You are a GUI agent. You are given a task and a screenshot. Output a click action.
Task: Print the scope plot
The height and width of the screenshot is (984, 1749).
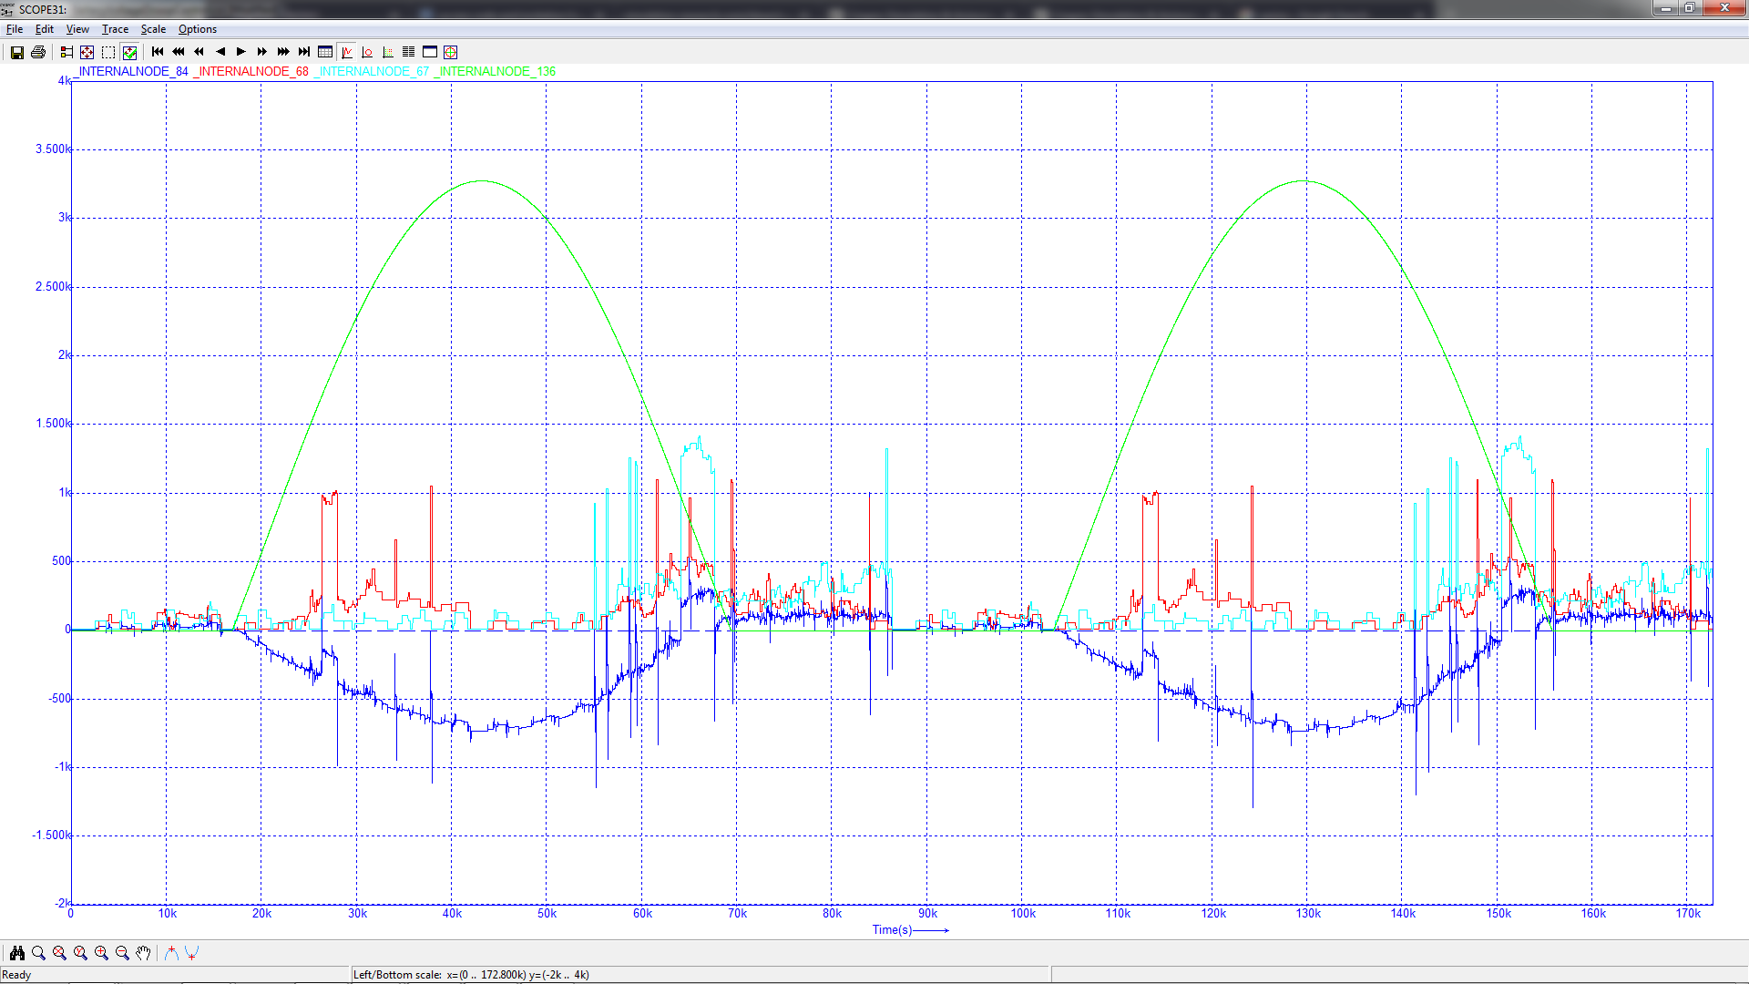point(38,52)
